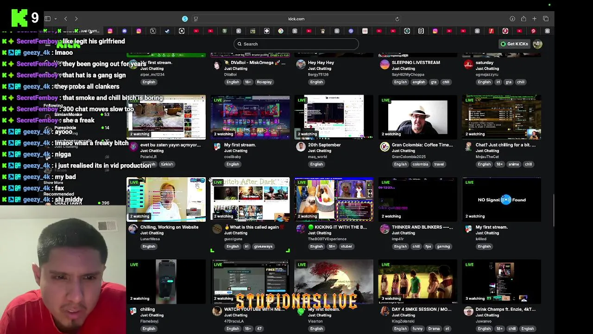593x334 pixels.
Task: Open the NO Signal Found stream thumbnail
Action: (x=501, y=199)
